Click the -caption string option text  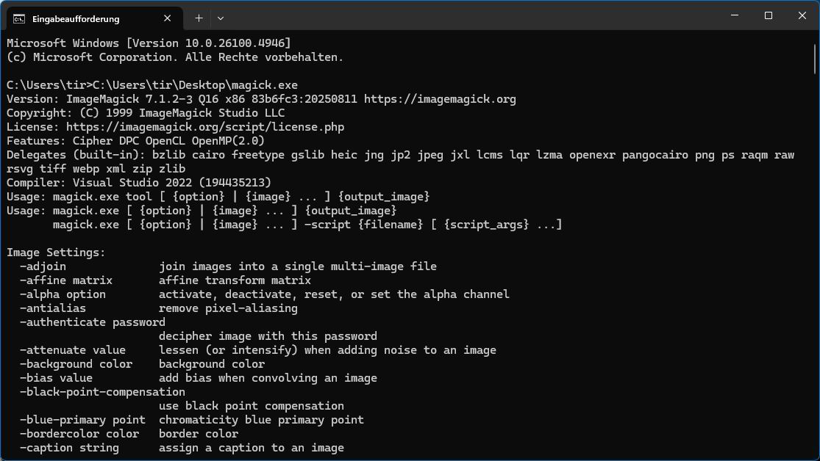pos(69,448)
